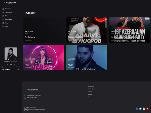Click footer link Haqqımızda

[91, 86]
